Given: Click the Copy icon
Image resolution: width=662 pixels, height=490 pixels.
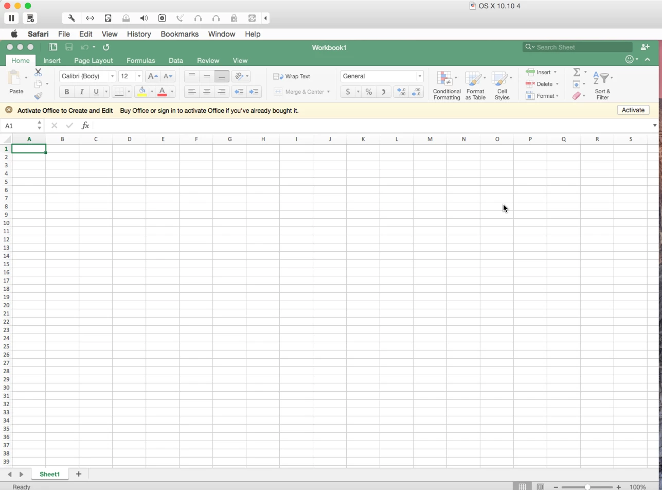Looking at the screenshot, I should coord(38,84).
